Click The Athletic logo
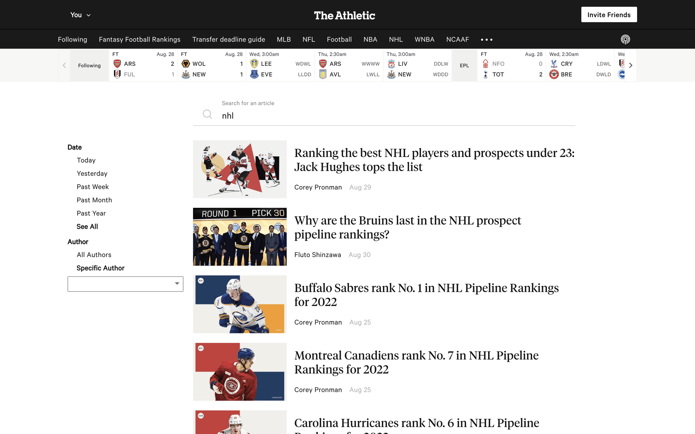This screenshot has width=695, height=434. pos(345,15)
